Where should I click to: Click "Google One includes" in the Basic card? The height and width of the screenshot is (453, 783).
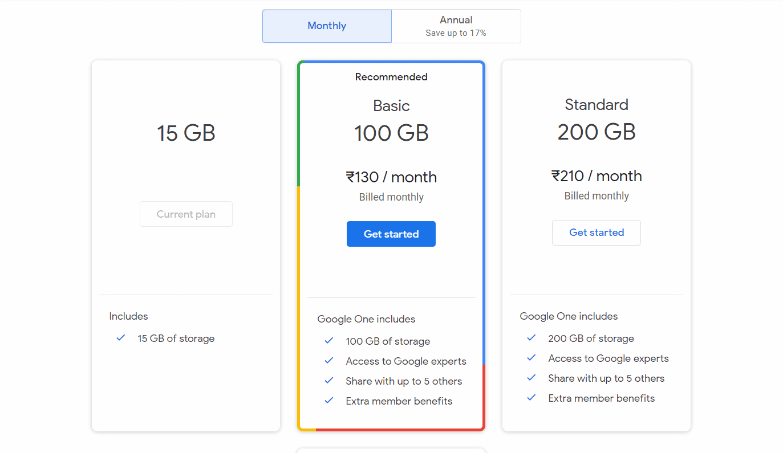[366, 319]
